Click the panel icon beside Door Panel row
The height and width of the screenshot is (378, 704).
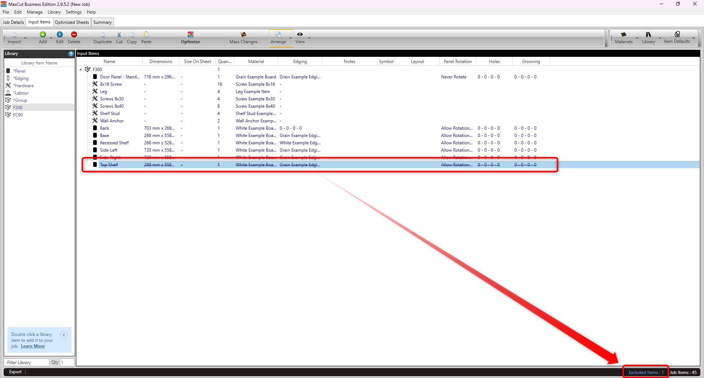click(95, 77)
